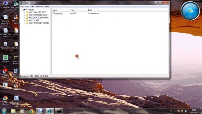Viewport: 202px width, 114px height.
Task: Expand the HKEY_CLASSES_ROOT arrow
Action: 25,12
